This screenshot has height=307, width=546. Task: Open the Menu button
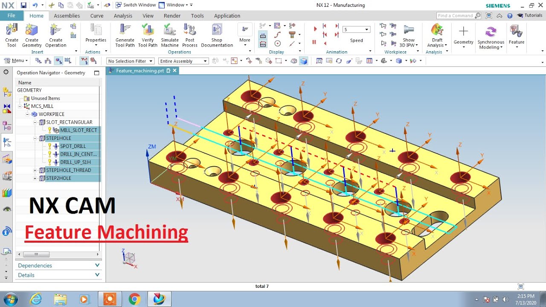(x=15, y=61)
